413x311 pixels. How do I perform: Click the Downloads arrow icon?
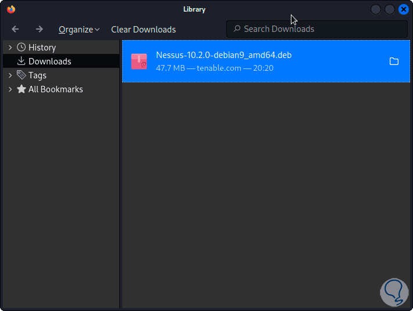point(21,61)
